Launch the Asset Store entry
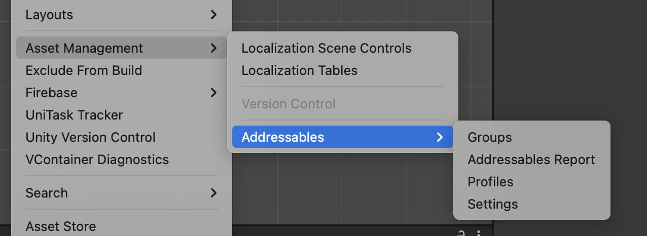 coord(61,226)
